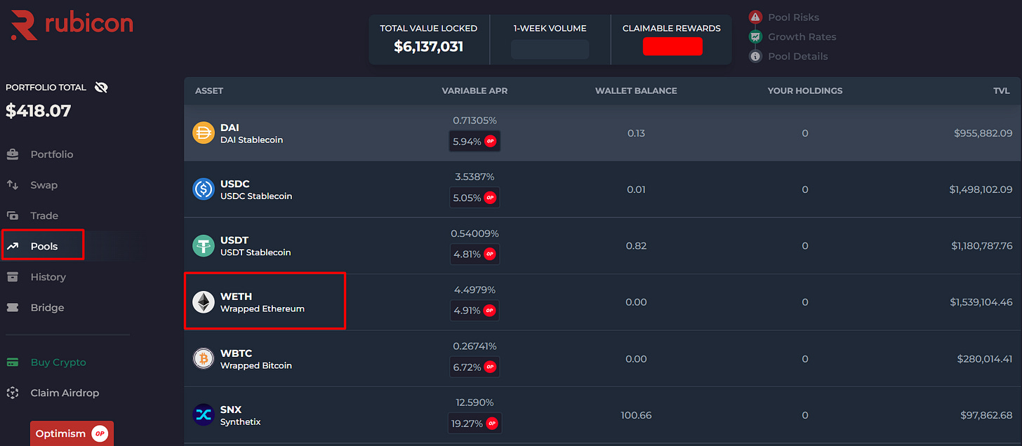The image size is (1022, 446).
Task: Click the WETH token icon
Action: pyautogui.click(x=204, y=302)
